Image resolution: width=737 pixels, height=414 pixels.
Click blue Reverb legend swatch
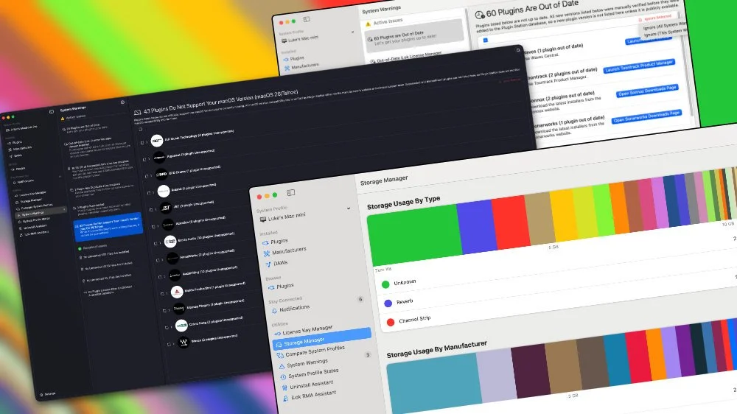click(388, 303)
